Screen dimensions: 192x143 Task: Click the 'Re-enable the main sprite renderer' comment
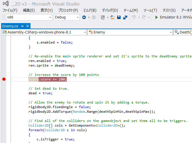pyautogui.click(x=110, y=56)
